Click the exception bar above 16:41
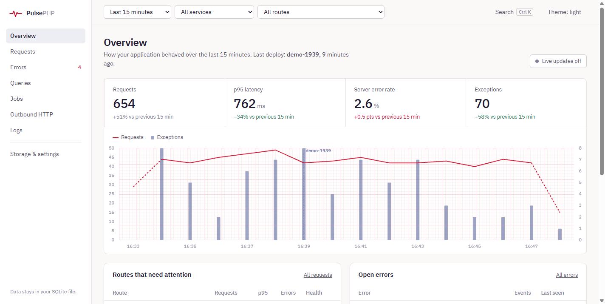This screenshot has width=605, height=304. click(x=361, y=200)
